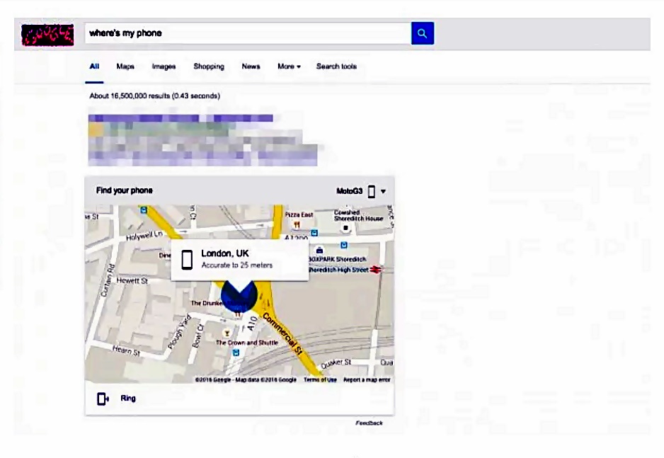The image size is (664, 458).
Task: Open Search tools
Action: click(336, 67)
